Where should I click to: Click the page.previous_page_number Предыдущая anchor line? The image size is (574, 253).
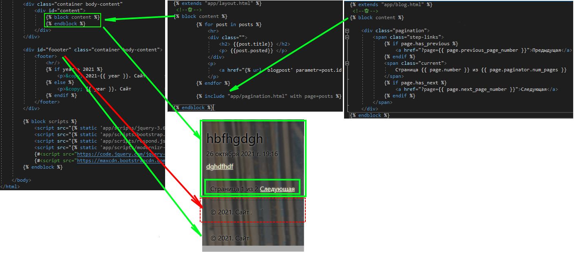coord(483,50)
